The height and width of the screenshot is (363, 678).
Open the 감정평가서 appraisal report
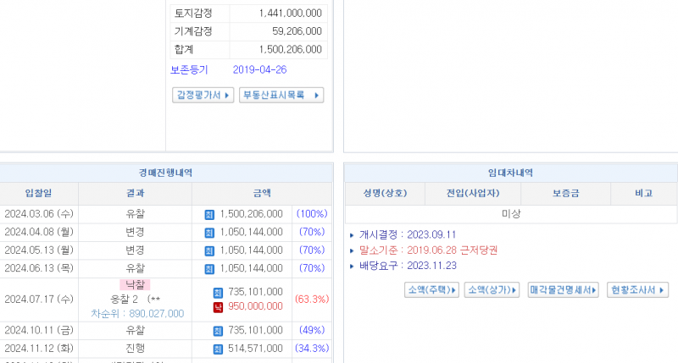203,95
